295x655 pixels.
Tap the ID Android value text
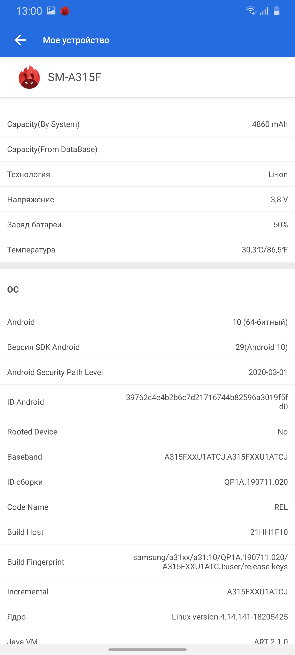(207, 402)
